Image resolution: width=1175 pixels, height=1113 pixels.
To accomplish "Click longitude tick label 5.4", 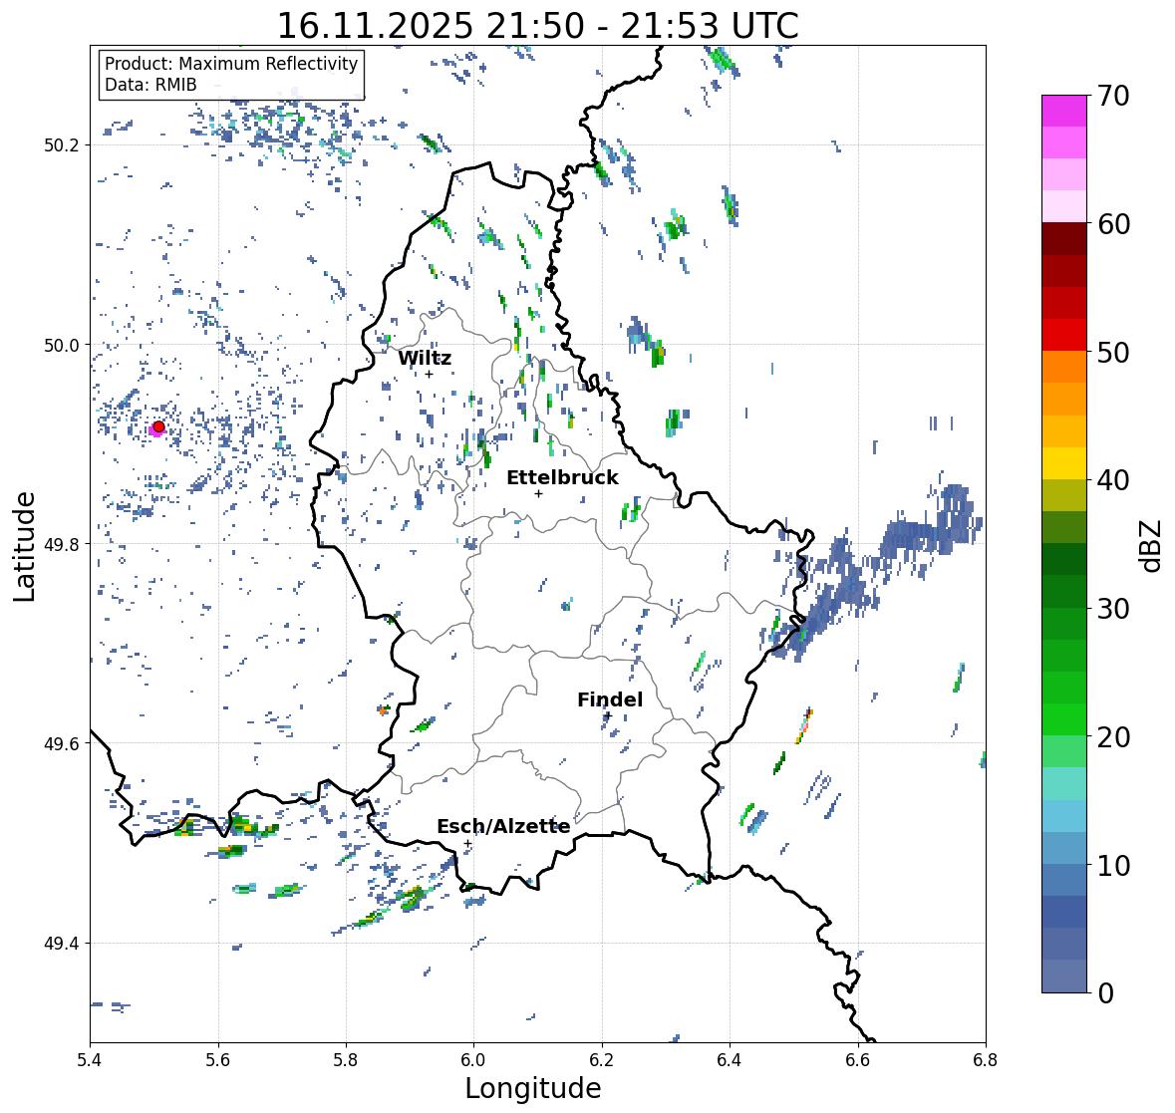I will point(90,1060).
